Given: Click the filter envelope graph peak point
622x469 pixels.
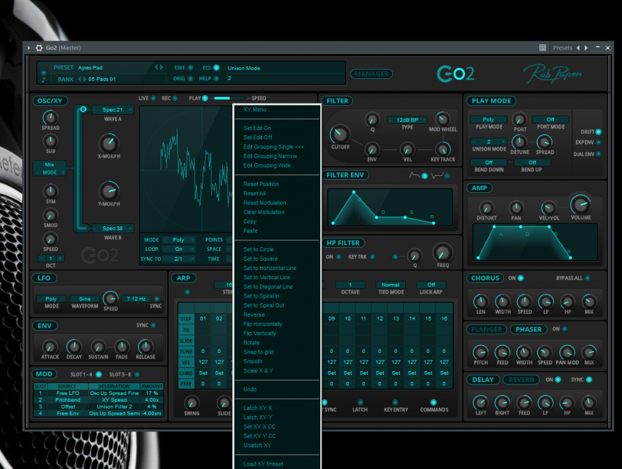Looking at the screenshot, I should click(x=354, y=192).
